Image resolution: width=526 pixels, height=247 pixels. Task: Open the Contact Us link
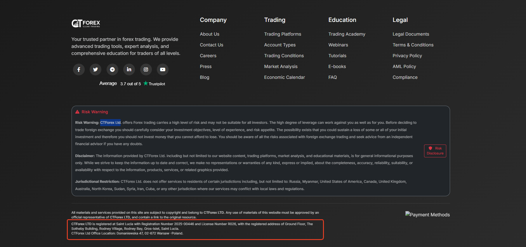[211, 45]
